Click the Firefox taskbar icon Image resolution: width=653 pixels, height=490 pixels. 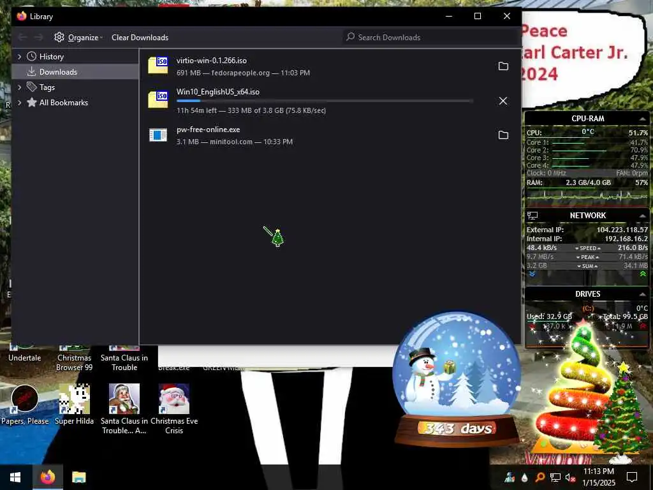click(x=47, y=477)
